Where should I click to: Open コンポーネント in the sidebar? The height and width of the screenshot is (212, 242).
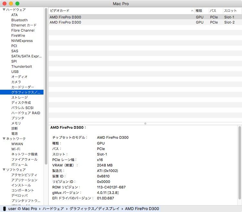coord(23,190)
